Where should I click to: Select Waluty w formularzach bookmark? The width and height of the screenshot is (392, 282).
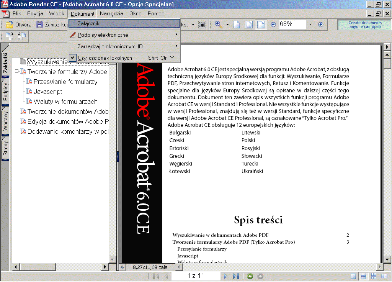[x=65, y=102]
